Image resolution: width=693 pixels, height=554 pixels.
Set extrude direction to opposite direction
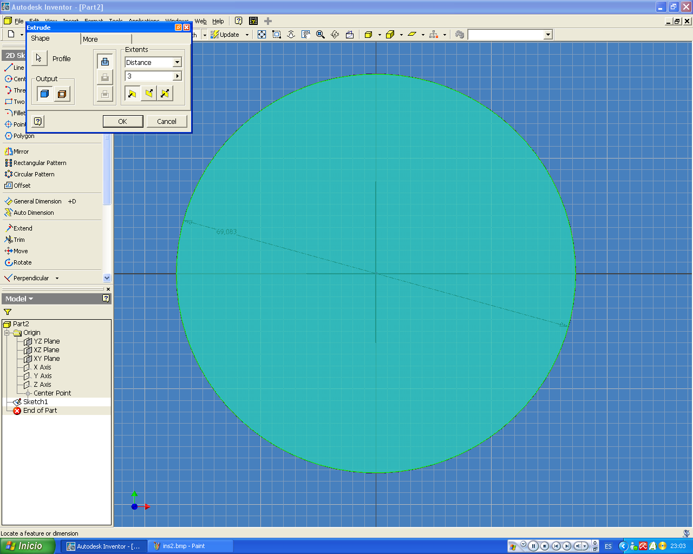pyautogui.click(x=148, y=94)
